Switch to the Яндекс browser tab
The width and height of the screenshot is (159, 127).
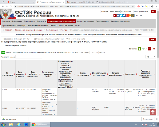pos(21,2)
